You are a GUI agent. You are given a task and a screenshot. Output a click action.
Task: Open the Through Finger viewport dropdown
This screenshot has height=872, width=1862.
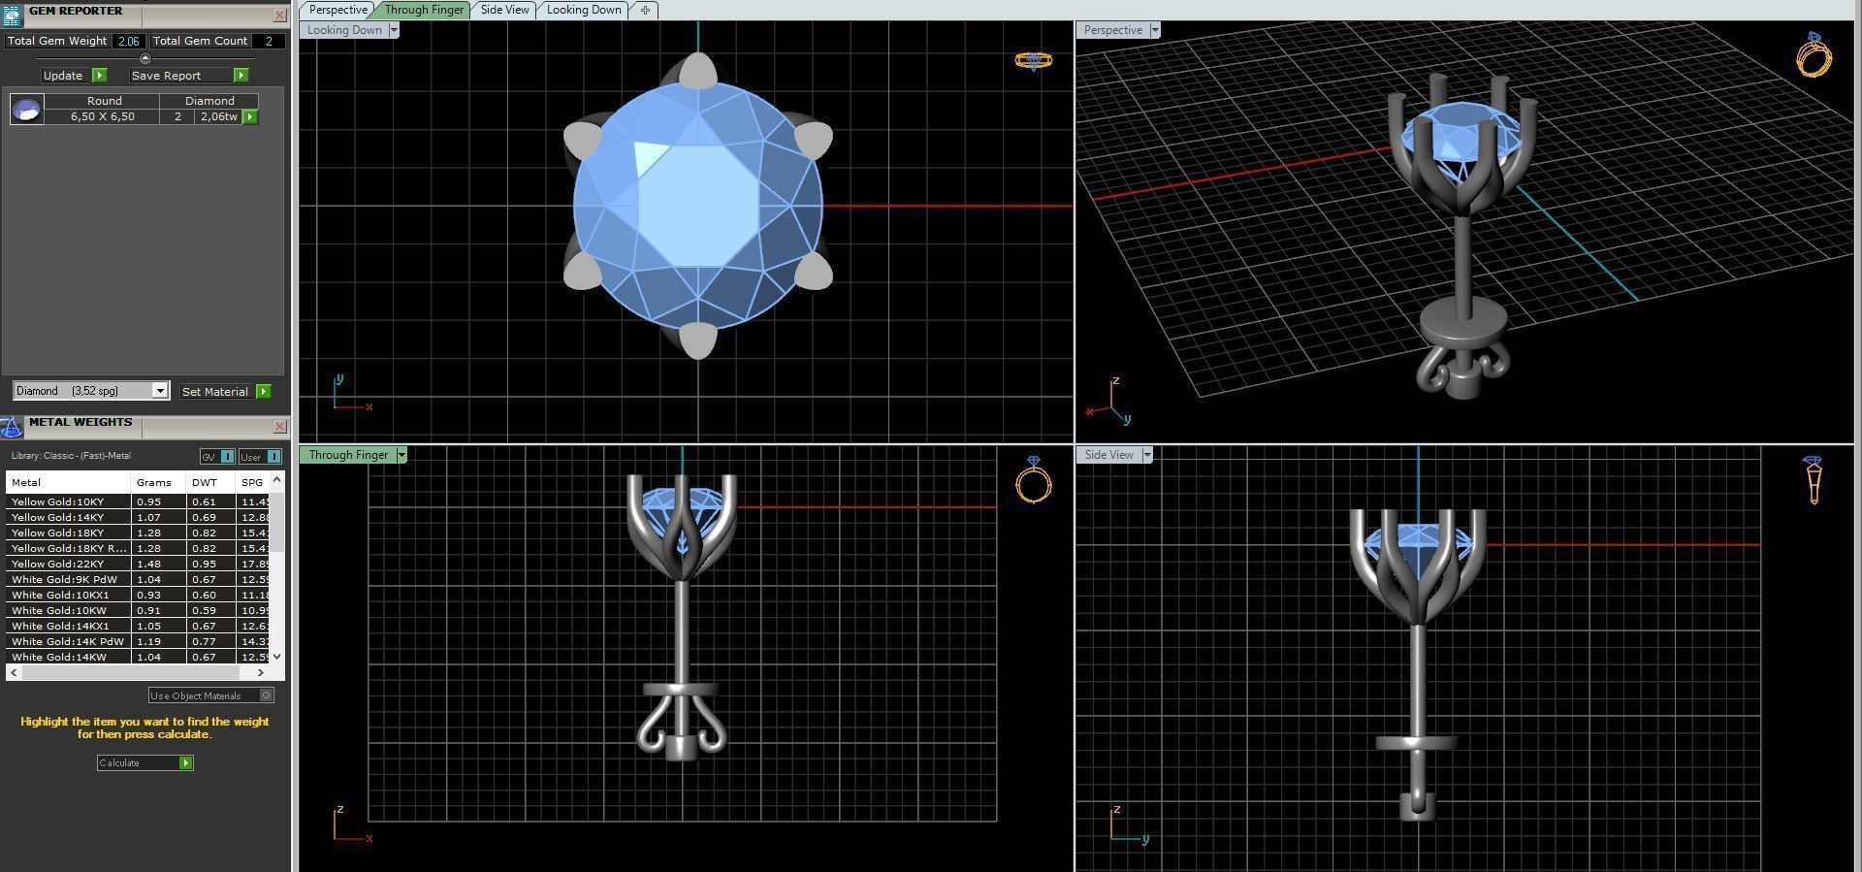point(401,455)
